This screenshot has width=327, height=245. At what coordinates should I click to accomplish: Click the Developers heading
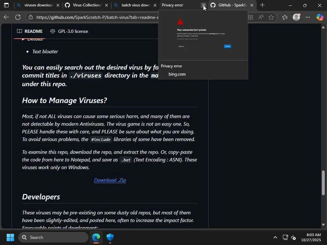coord(41,197)
